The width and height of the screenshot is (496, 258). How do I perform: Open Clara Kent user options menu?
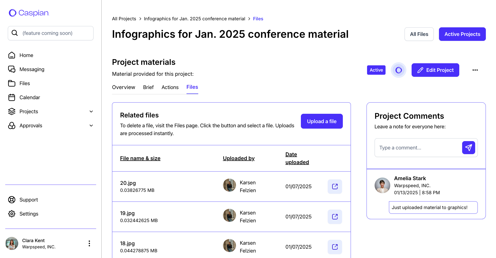point(89,243)
